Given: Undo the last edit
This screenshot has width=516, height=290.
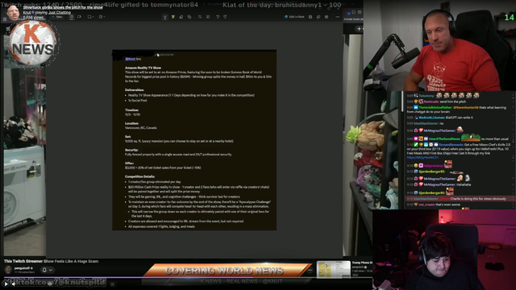Looking at the screenshot, I should [218, 17].
